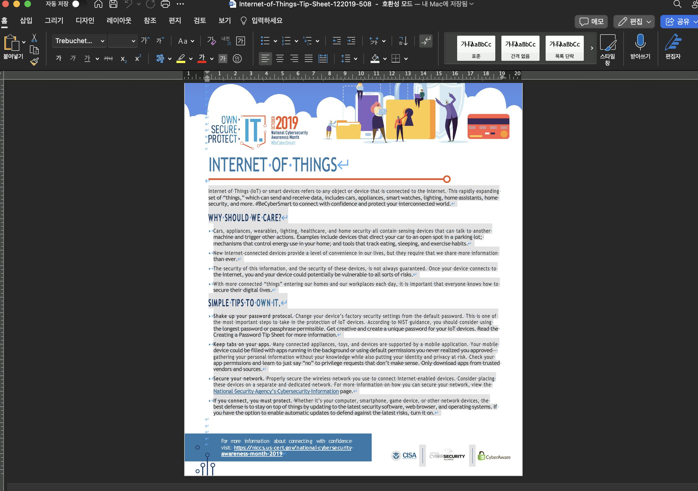Open National Security Agency's Cybersecurity Information link

[x=275, y=391]
